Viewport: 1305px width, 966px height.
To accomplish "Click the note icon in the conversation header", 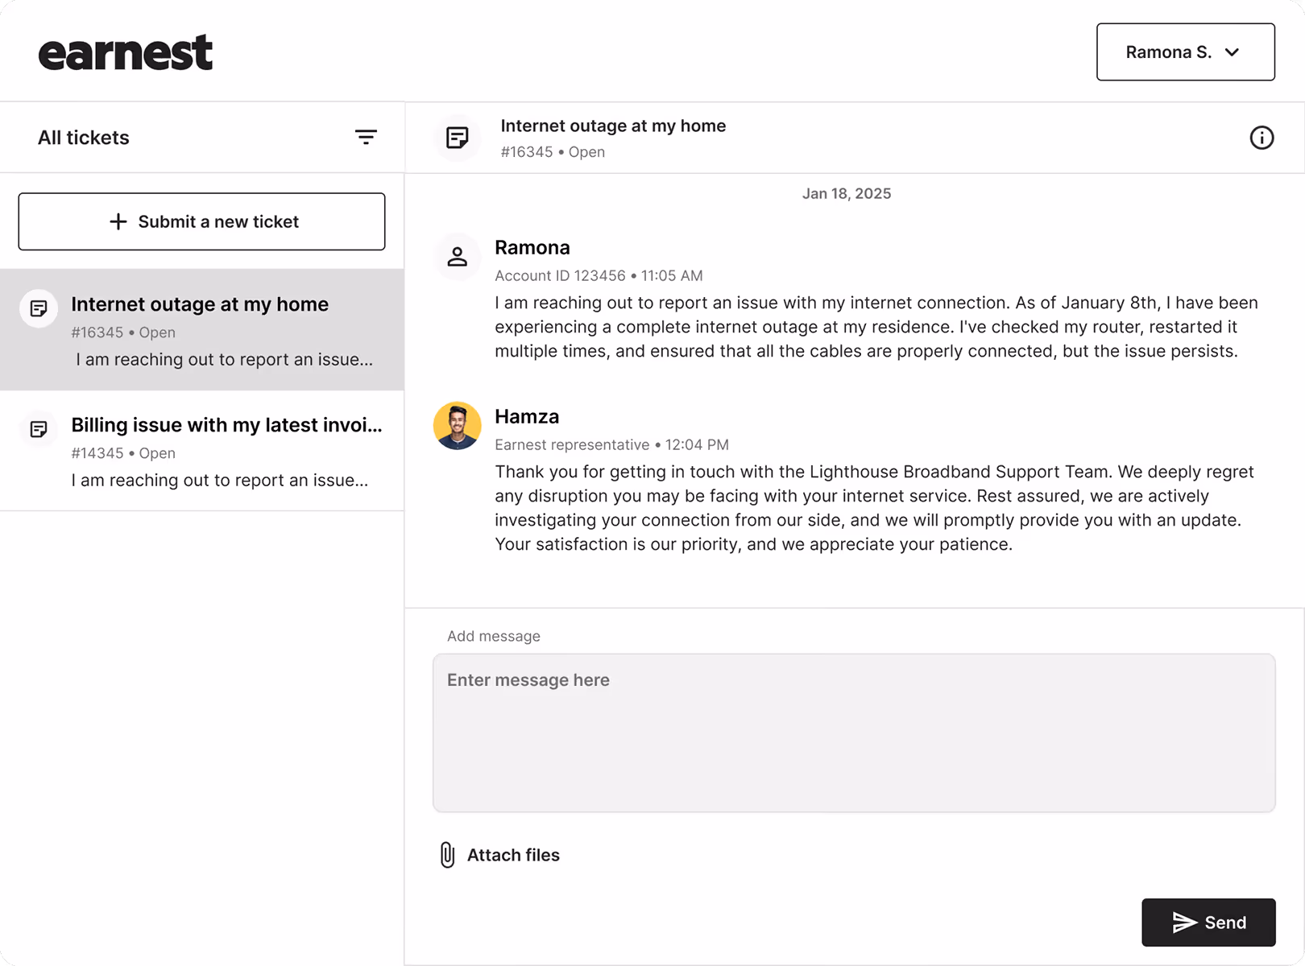I will 458,138.
